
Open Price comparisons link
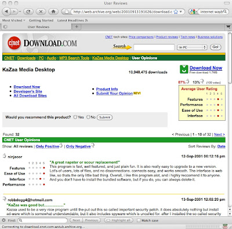click(141, 37)
